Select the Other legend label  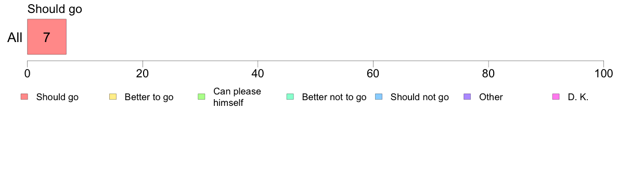click(x=491, y=97)
